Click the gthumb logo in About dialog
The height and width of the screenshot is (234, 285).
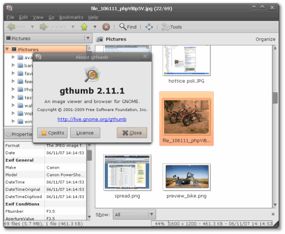92,74
